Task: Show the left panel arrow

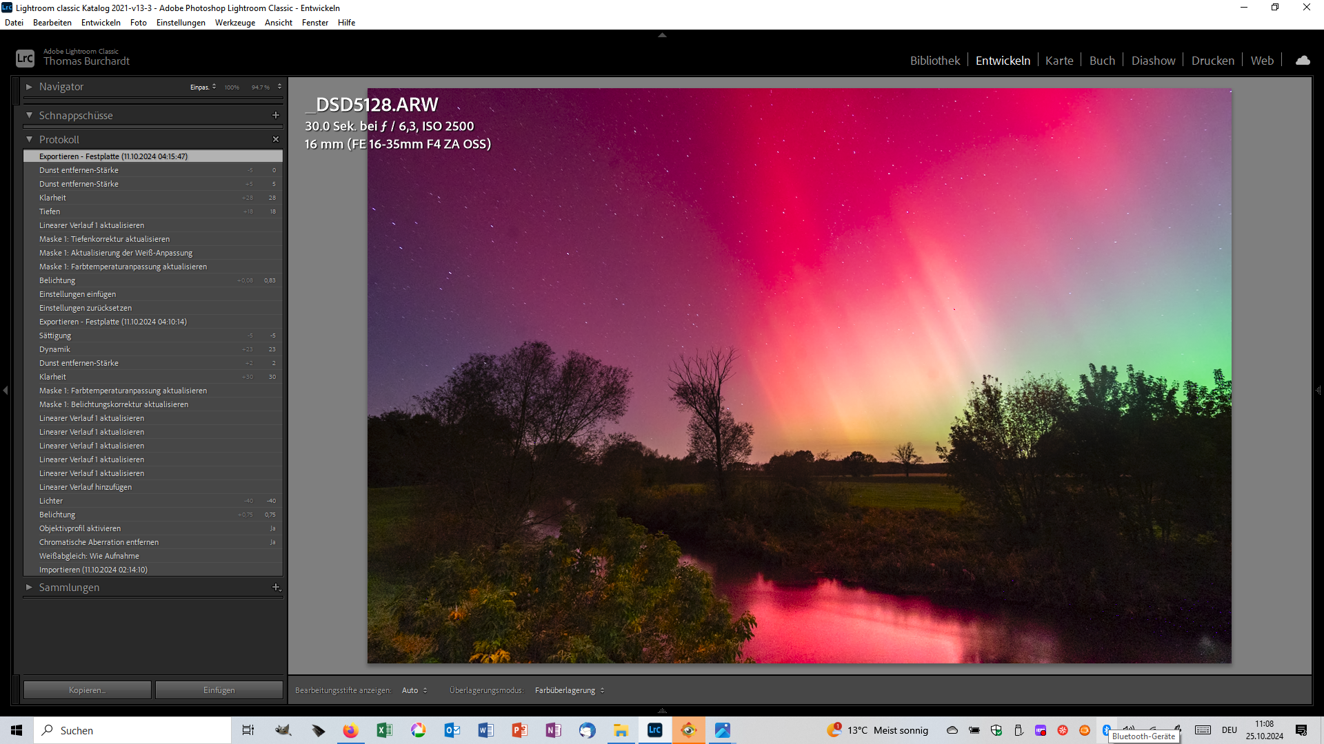Action: click(x=6, y=391)
